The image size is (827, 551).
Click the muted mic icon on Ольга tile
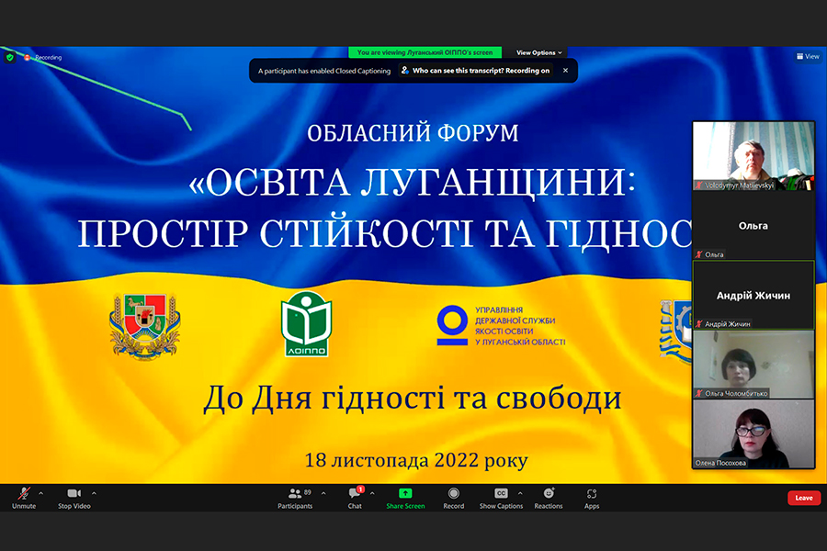pos(699,254)
